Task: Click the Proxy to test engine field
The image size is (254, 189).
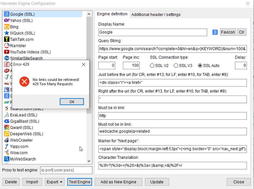Action: 66,170
